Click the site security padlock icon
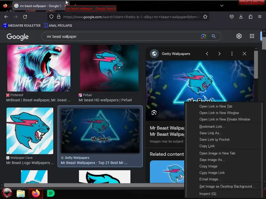Viewport: 266px width, 199px height. [x=59, y=17]
